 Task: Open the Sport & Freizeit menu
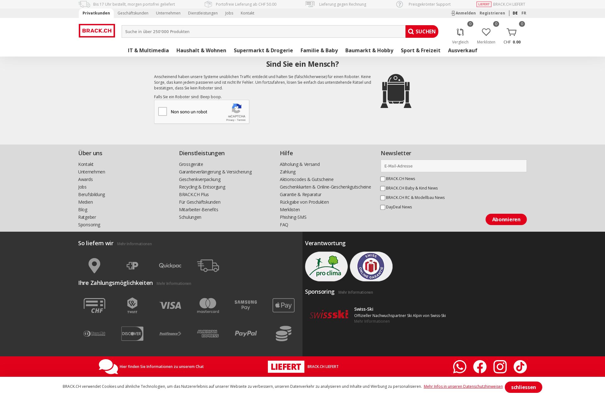(421, 50)
